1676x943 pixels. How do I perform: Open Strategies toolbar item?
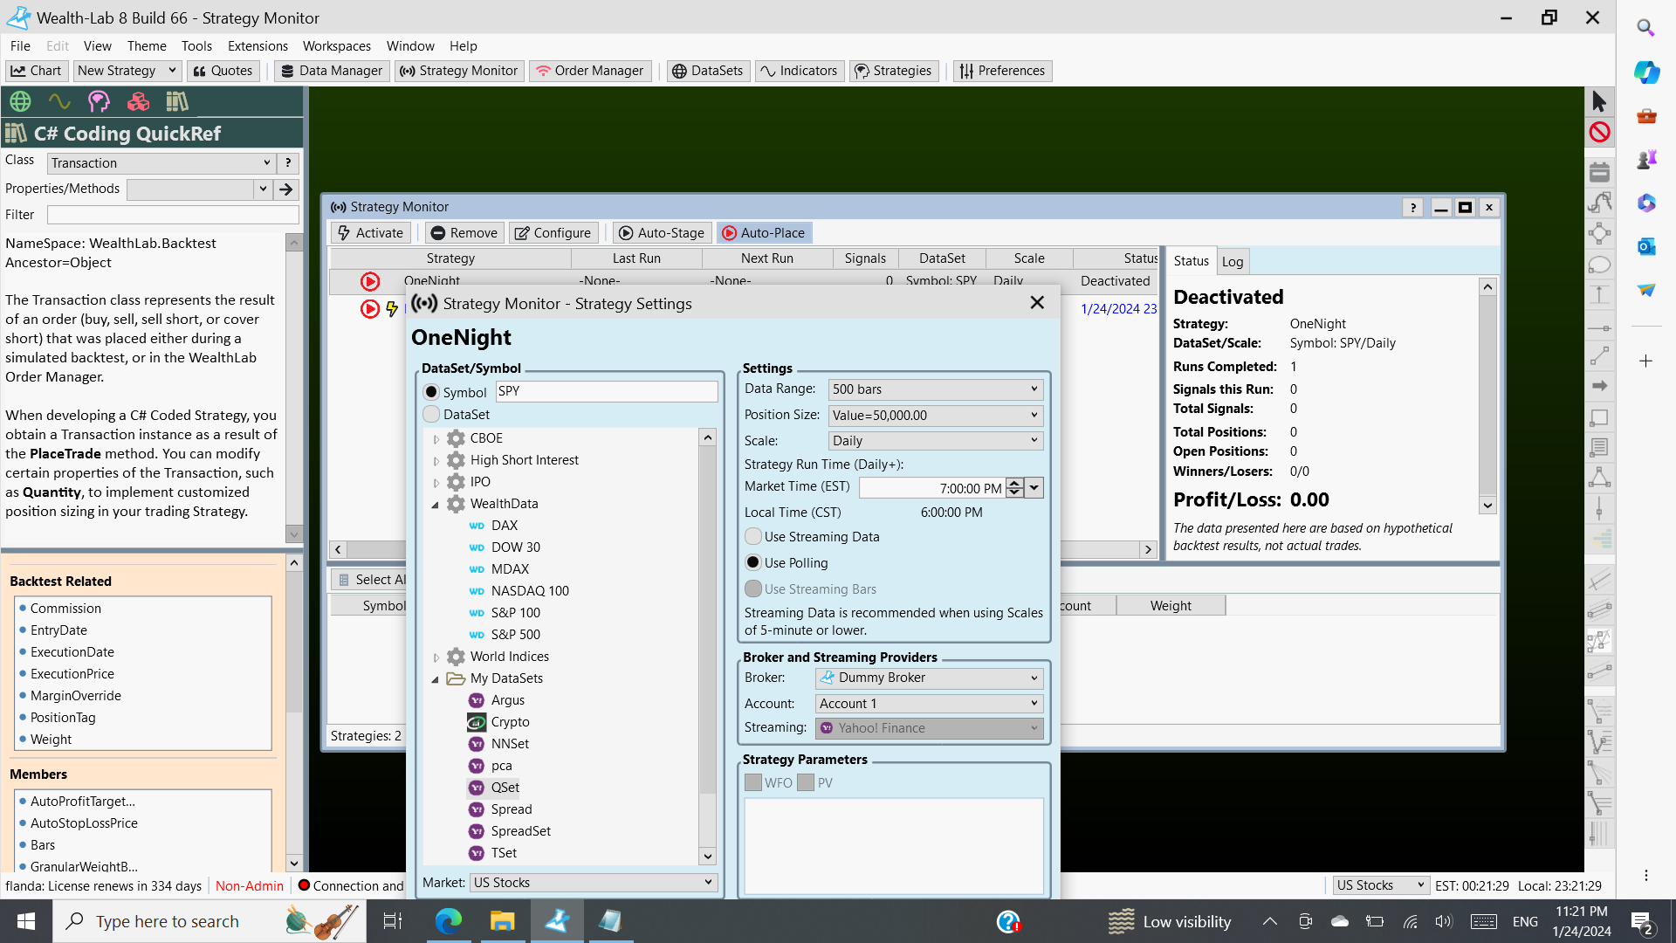click(x=893, y=71)
